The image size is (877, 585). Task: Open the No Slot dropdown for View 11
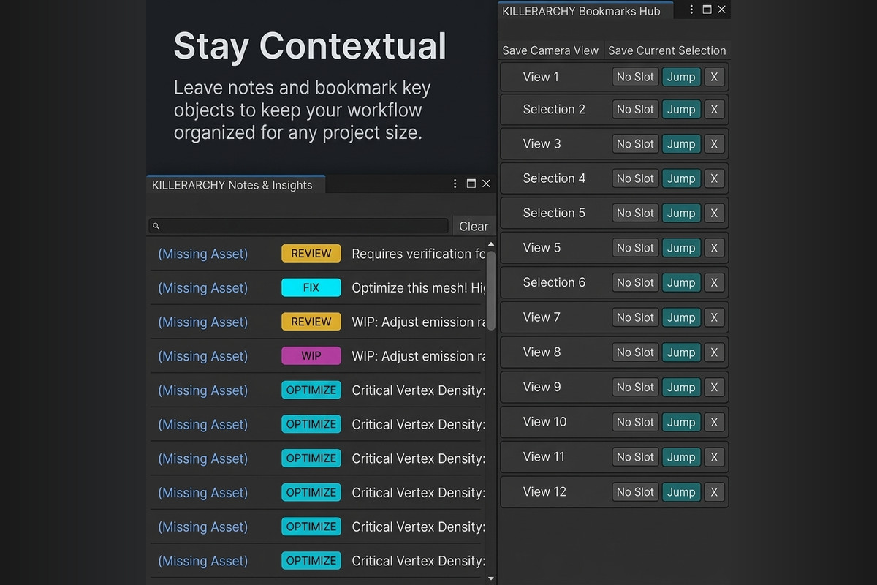tap(635, 457)
